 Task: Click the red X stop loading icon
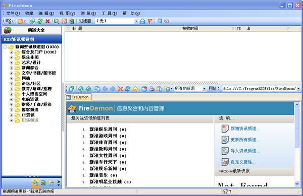pyautogui.click(x=120, y=89)
